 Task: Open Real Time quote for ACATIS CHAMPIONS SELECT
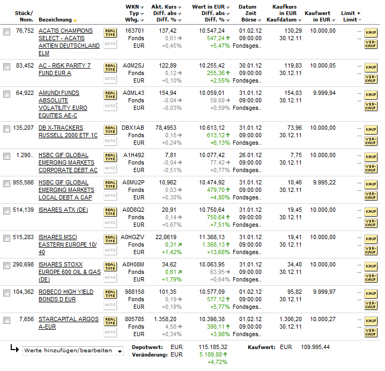[110, 33]
